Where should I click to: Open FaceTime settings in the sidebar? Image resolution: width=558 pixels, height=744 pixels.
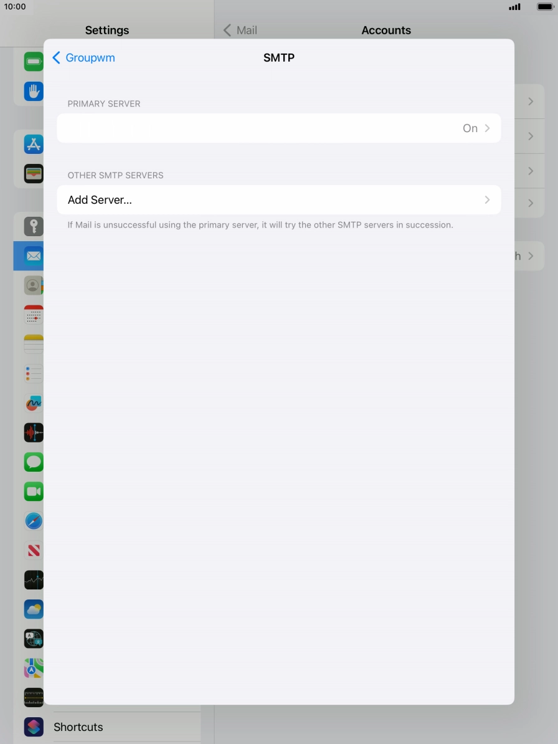pos(33,491)
